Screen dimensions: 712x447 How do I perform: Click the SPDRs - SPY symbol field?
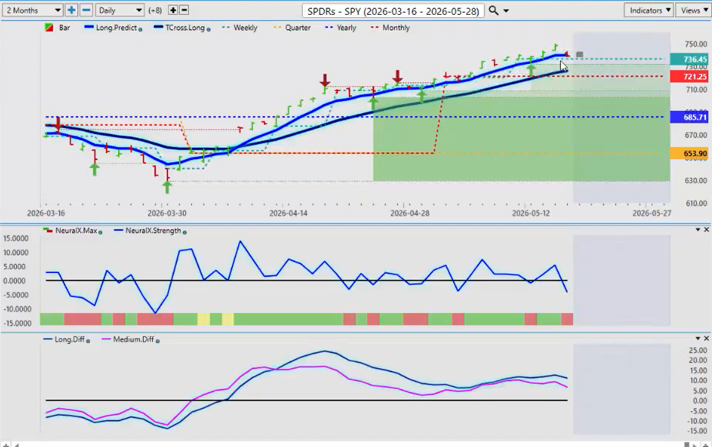click(394, 11)
